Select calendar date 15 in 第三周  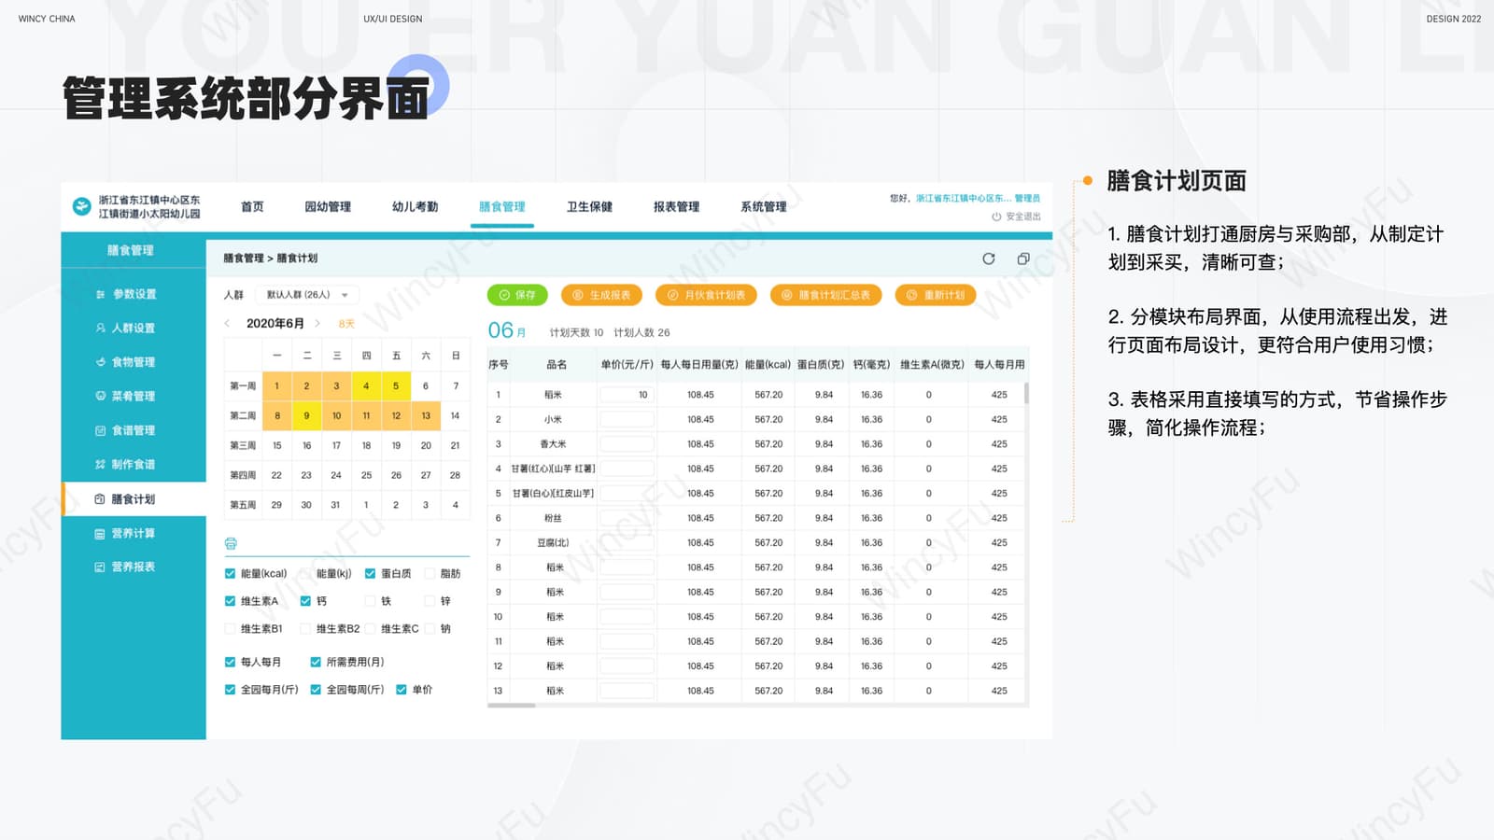click(x=276, y=446)
